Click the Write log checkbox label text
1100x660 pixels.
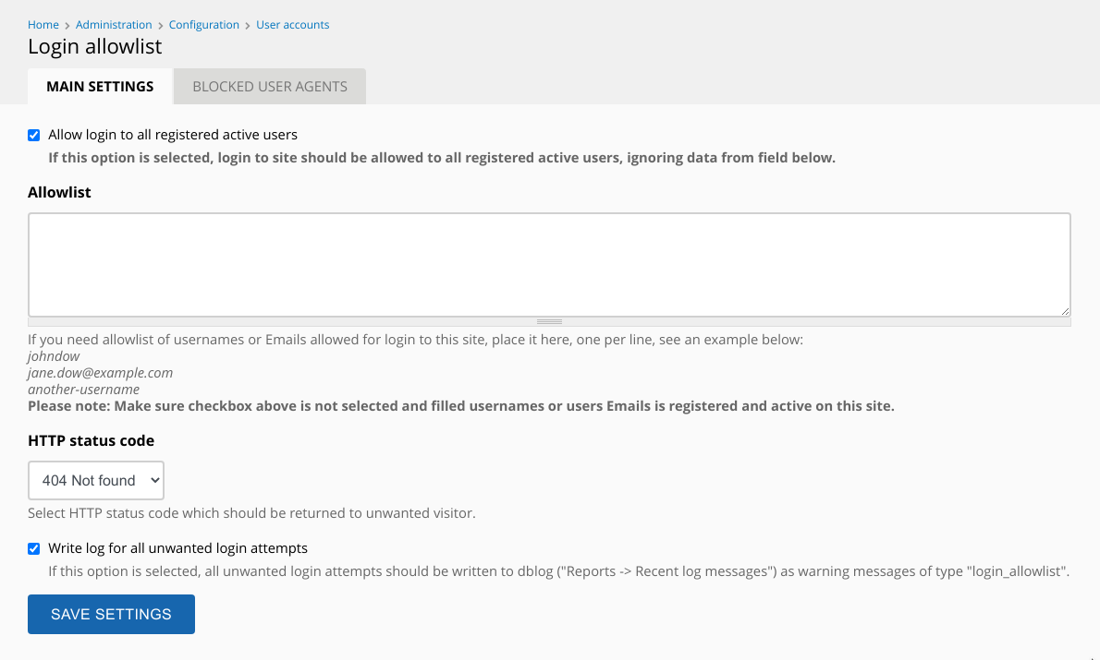pyautogui.click(x=178, y=548)
